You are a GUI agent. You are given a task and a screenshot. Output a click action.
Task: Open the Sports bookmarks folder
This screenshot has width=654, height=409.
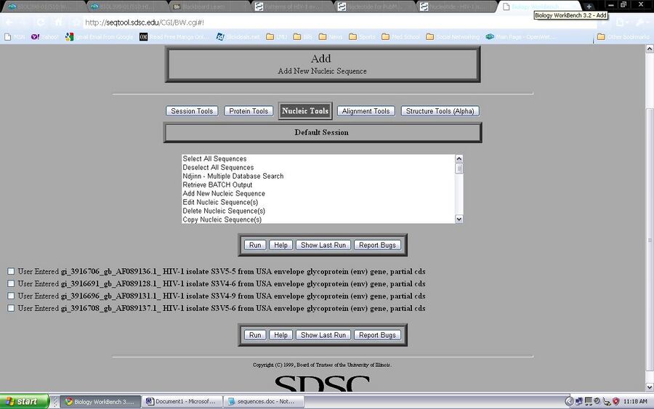(362, 36)
